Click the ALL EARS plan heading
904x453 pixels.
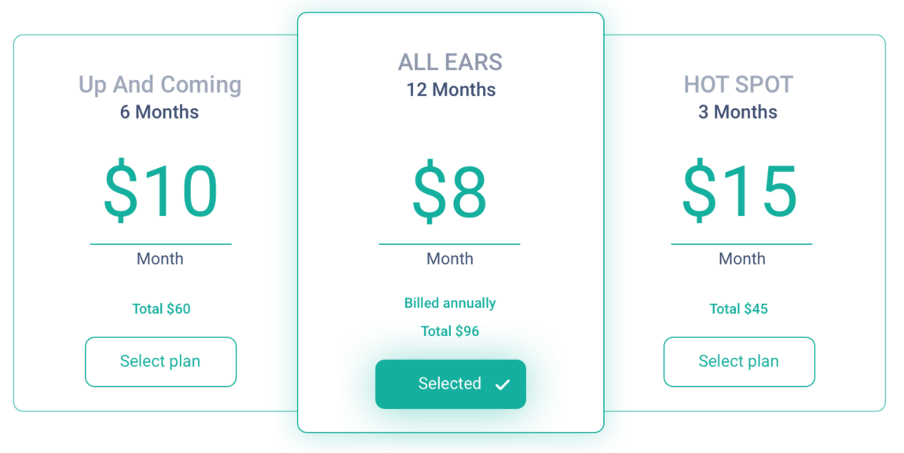click(x=450, y=62)
